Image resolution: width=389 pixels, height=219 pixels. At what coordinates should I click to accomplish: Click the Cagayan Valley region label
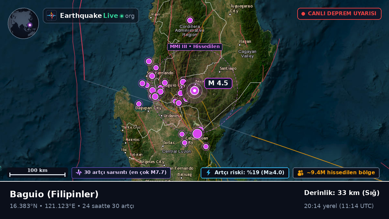247,54
